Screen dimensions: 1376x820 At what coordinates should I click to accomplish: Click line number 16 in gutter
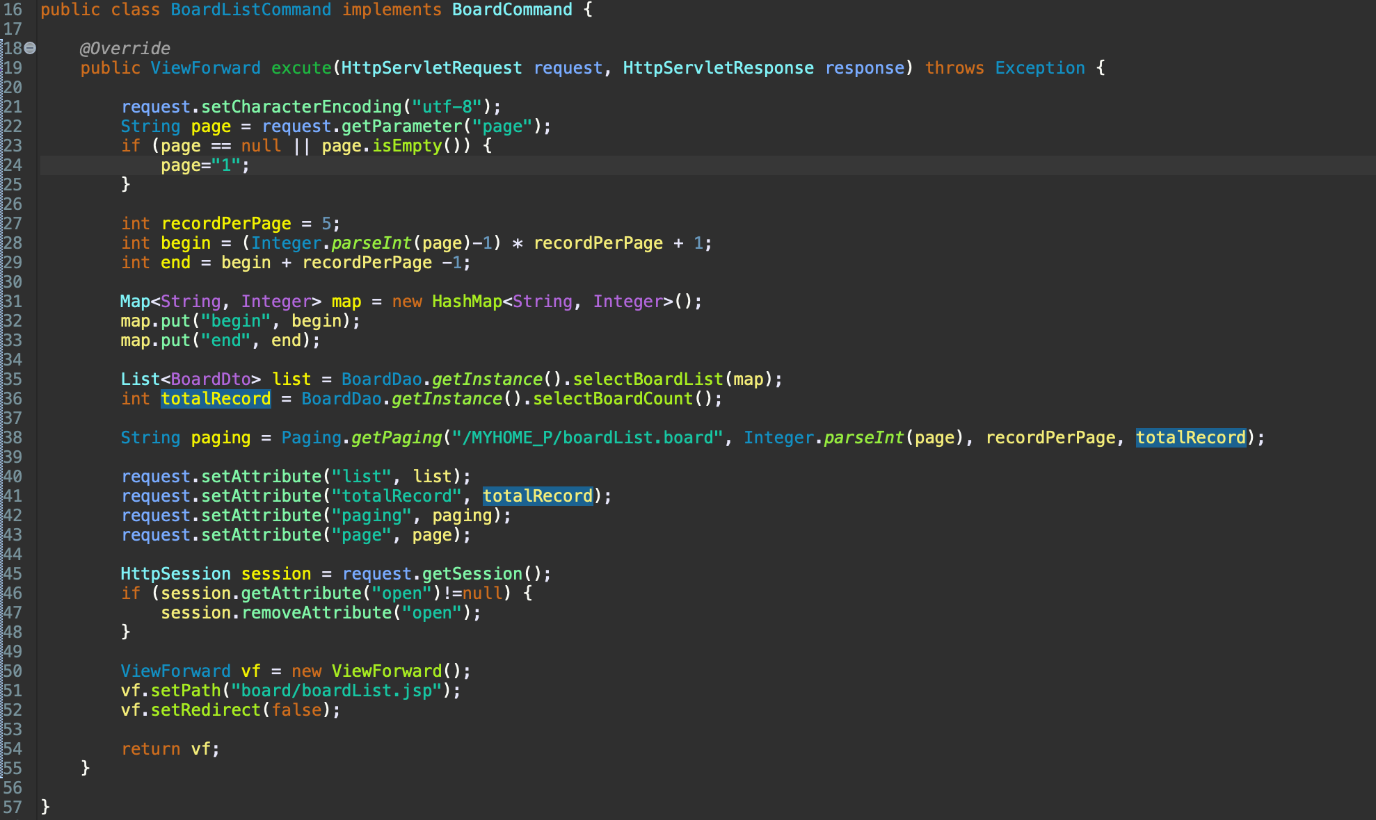coord(13,10)
